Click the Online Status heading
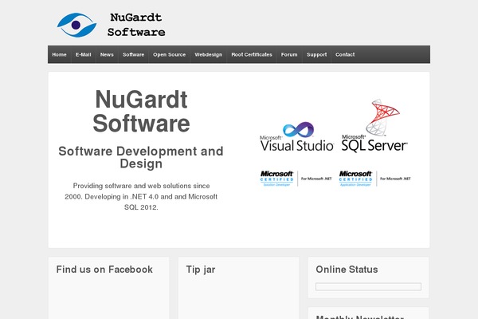 [x=347, y=270]
